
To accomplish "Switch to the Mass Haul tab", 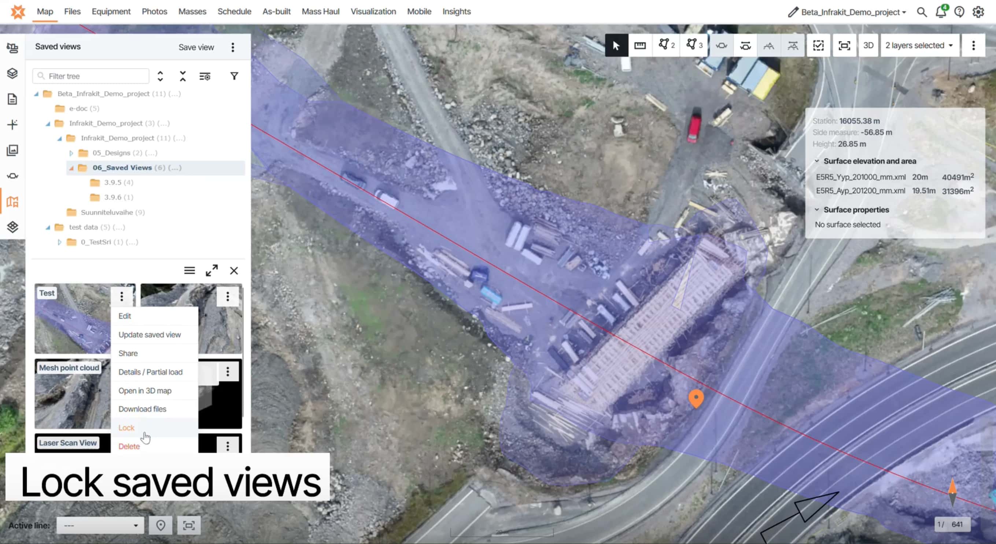I will coord(321,12).
